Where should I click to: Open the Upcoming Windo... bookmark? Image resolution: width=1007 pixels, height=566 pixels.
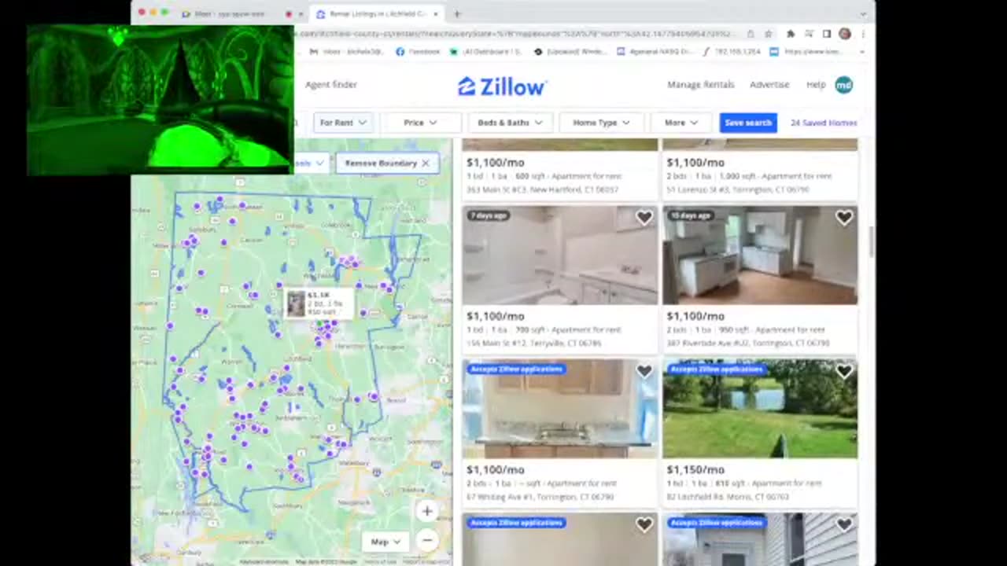click(x=570, y=51)
